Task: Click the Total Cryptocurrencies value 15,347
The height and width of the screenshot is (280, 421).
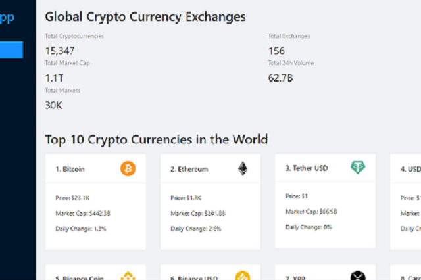Action: 60,51
